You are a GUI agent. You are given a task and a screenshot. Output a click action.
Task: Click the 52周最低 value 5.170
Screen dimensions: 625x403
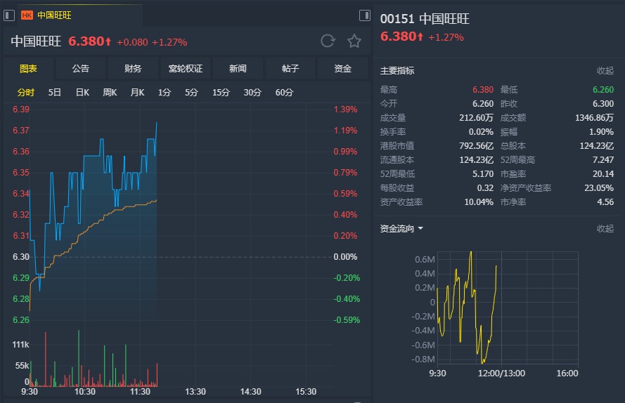[483, 173]
